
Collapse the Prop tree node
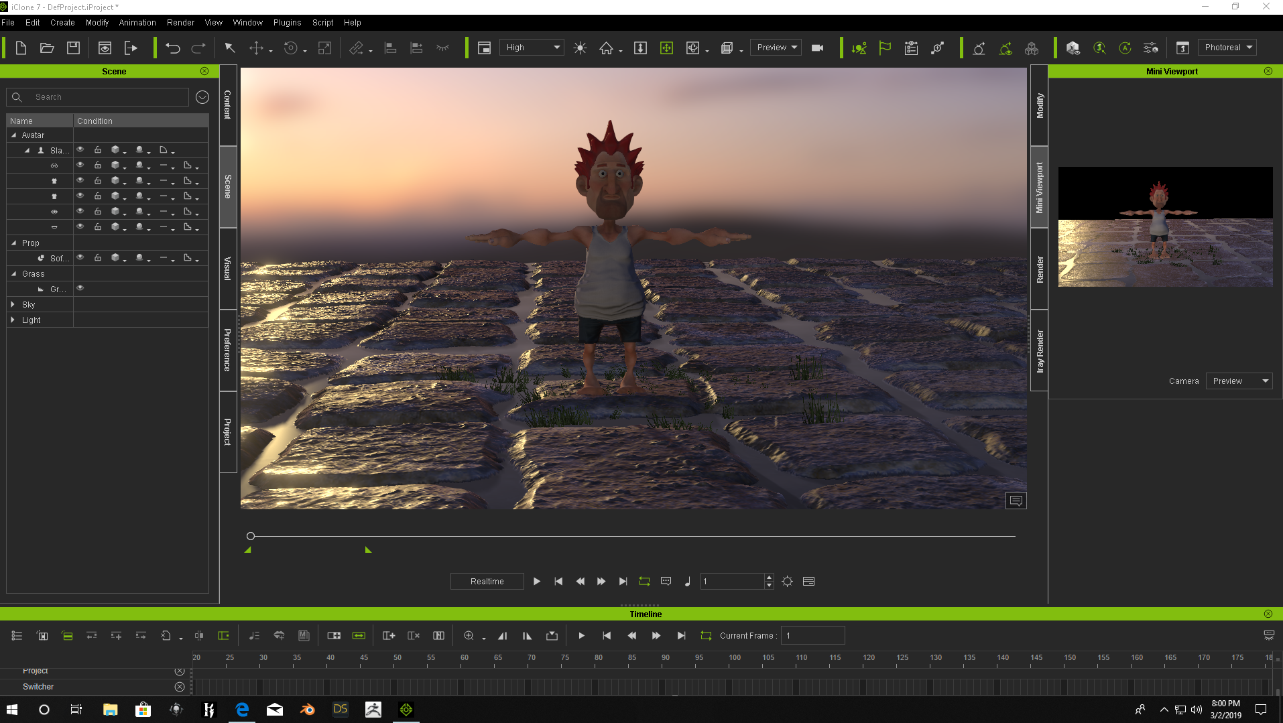(13, 243)
